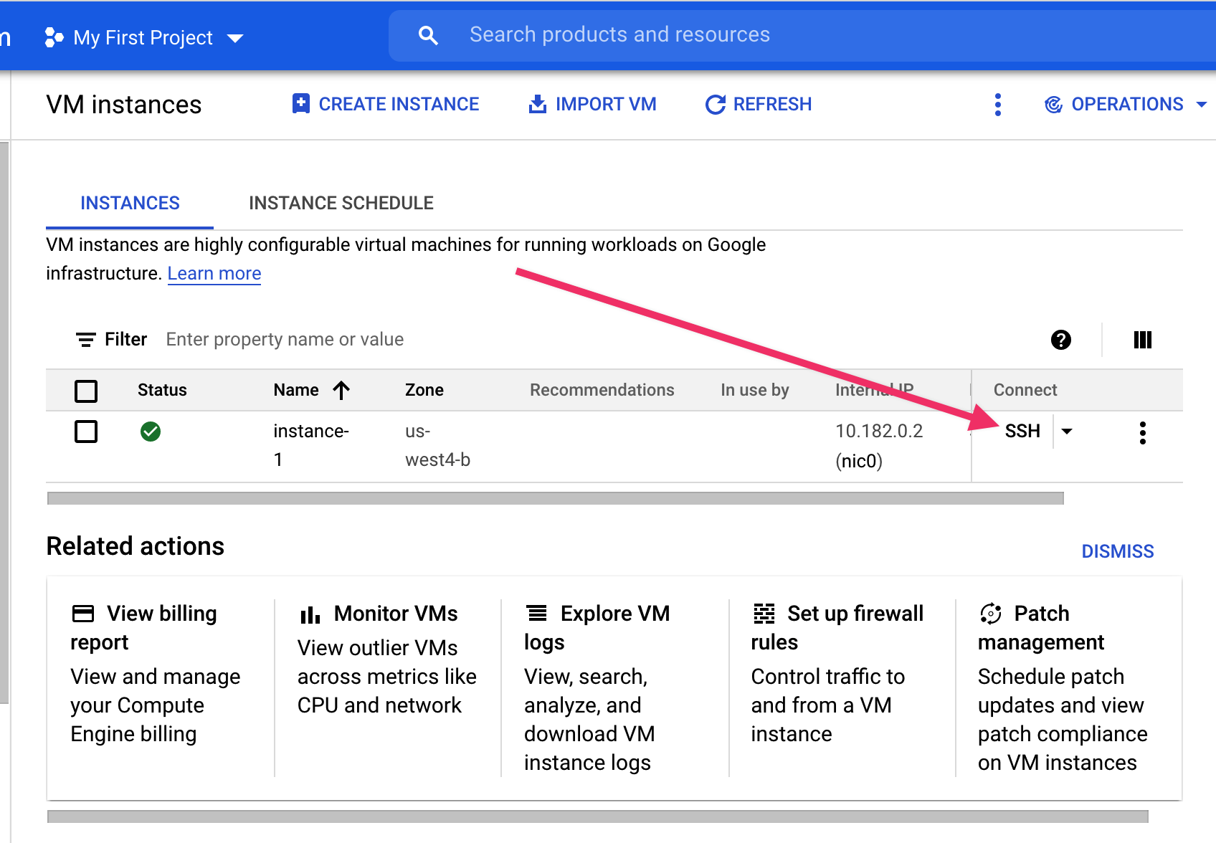Screen dimensions: 1216x843
Task: Click the search magnifier icon
Action: tap(428, 35)
